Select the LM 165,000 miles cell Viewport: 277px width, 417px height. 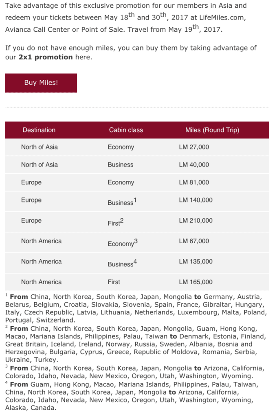(x=196, y=282)
